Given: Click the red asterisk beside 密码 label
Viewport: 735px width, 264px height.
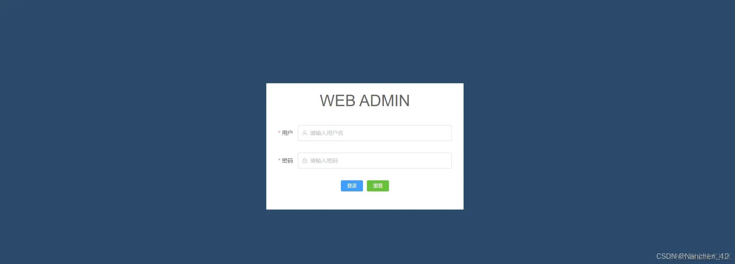Looking at the screenshot, I should pyautogui.click(x=279, y=161).
